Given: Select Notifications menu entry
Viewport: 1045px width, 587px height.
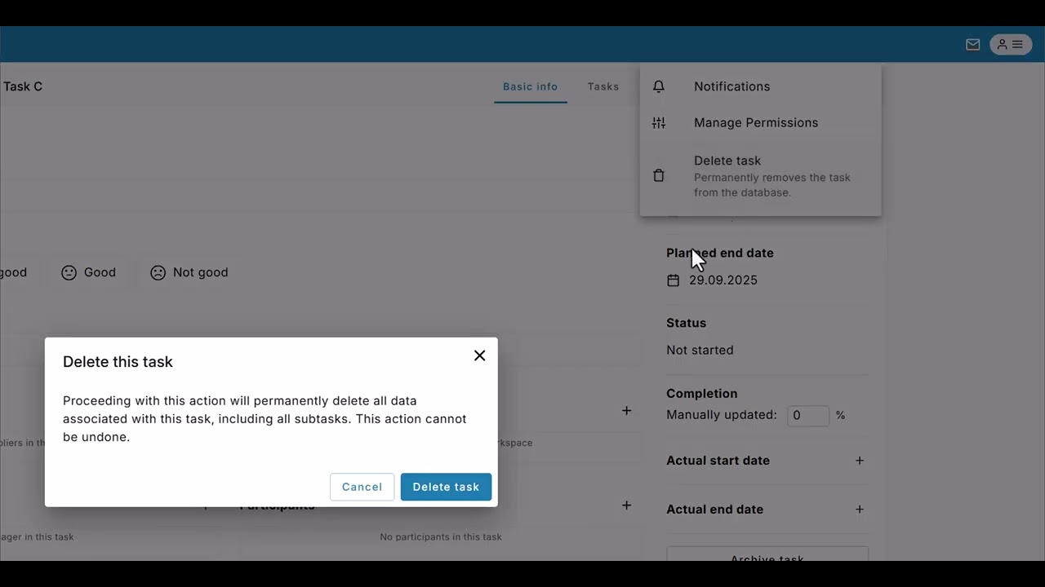Looking at the screenshot, I should click(x=761, y=86).
